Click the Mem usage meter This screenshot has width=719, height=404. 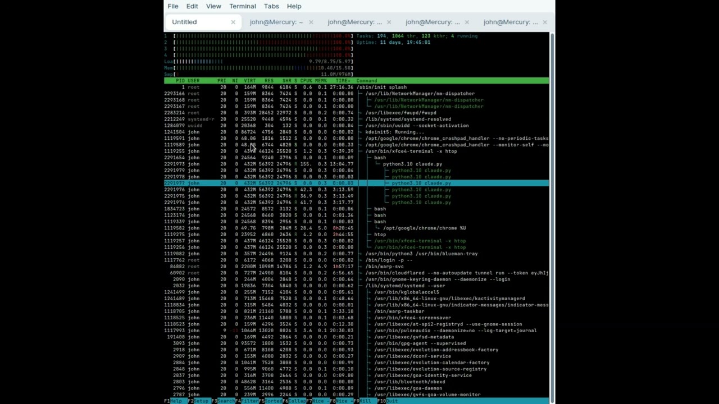tap(258, 68)
